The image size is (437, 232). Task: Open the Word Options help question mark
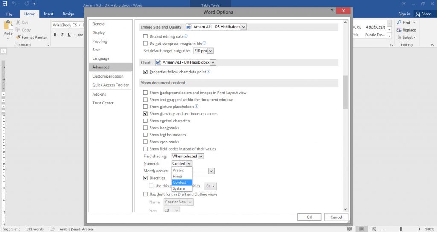pyautogui.click(x=332, y=11)
